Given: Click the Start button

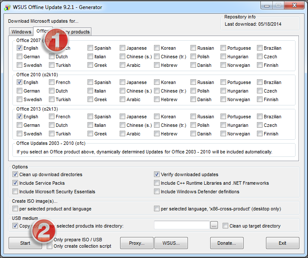Looking at the screenshot, I should pos(25,243).
